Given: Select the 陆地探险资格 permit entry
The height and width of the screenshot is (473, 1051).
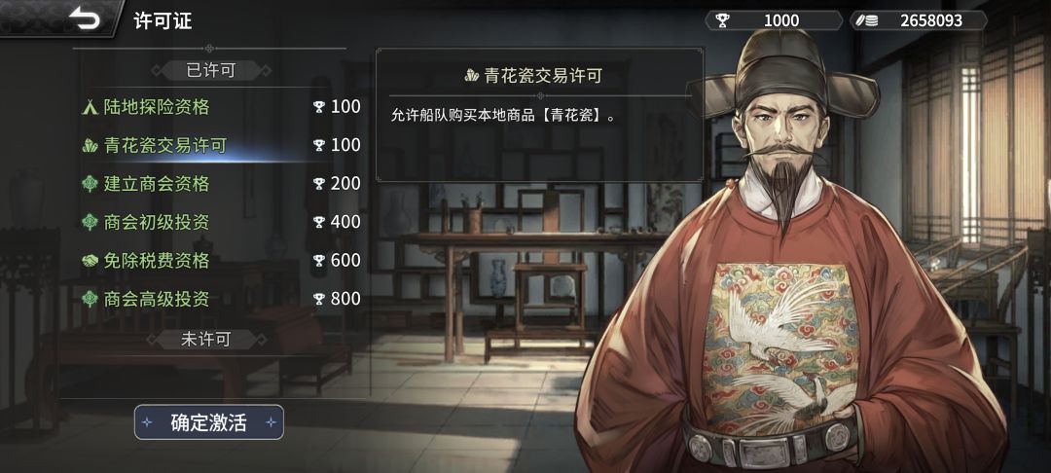Looking at the screenshot, I should click(219, 107).
